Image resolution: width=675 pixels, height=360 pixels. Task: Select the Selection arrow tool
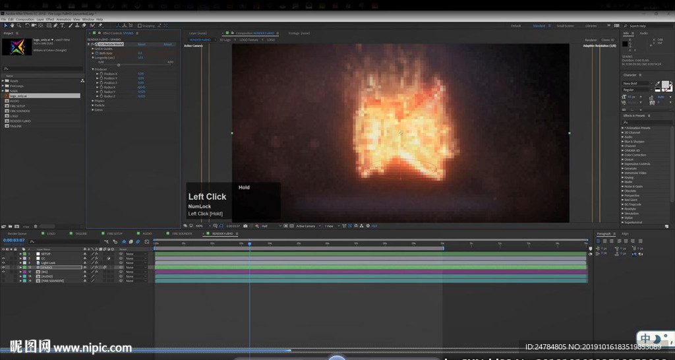[x=5, y=26]
